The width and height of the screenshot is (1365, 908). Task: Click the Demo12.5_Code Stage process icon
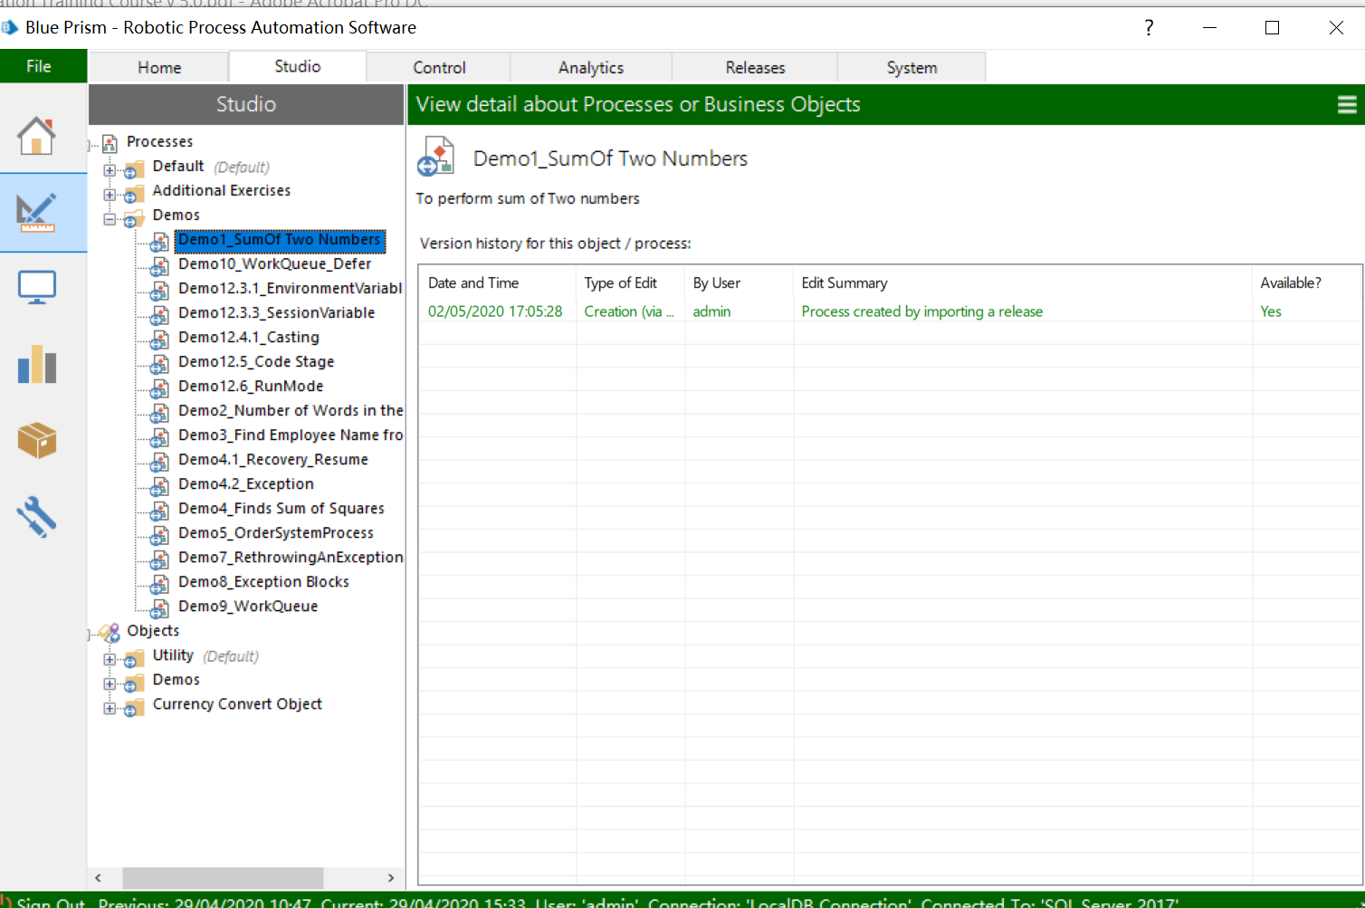pyautogui.click(x=159, y=363)
